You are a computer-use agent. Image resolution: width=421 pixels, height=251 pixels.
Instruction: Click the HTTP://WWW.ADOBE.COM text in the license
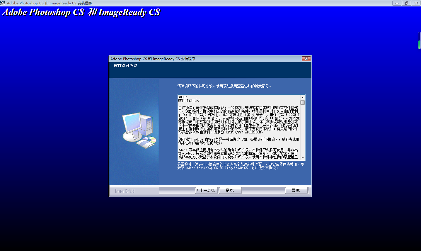(243, 132)
